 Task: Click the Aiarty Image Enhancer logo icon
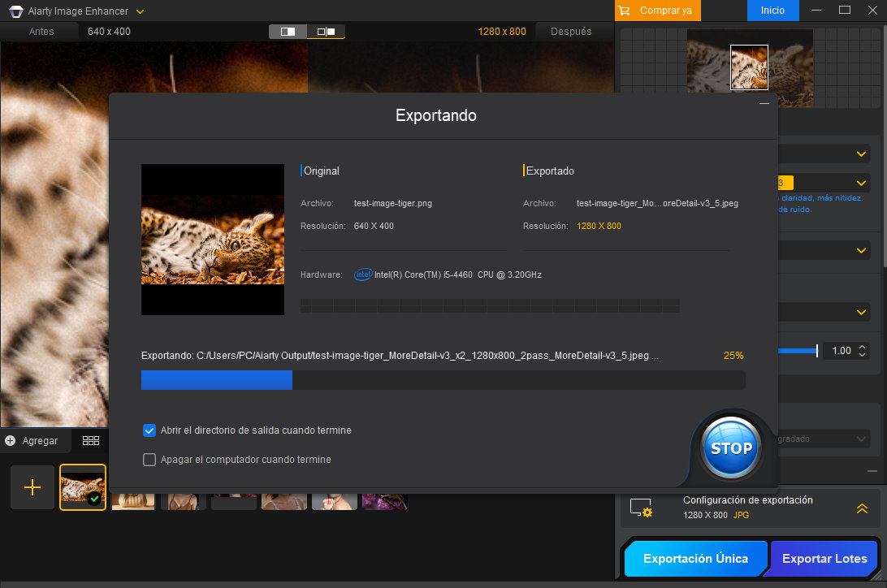[15, 11]
